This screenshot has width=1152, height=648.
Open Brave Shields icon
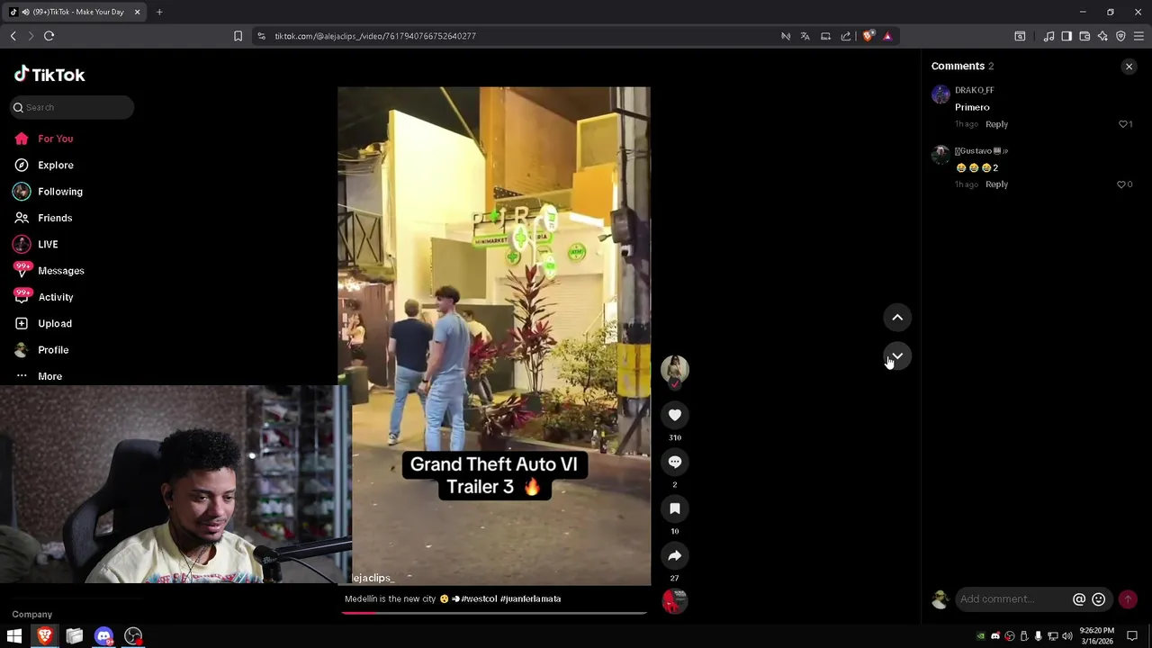click(868, 36)
